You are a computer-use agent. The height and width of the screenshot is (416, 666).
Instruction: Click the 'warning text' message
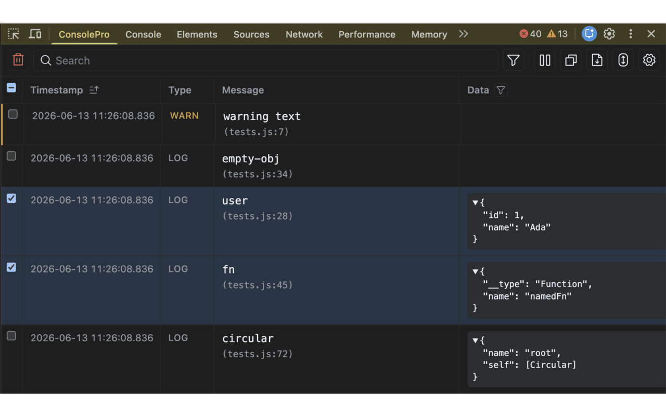[262, 116]
